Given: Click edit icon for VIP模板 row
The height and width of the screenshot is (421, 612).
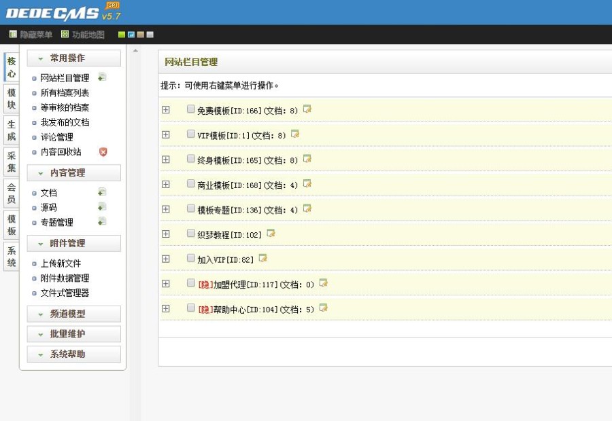Looking at the screenshot, I should coord(295,134).
